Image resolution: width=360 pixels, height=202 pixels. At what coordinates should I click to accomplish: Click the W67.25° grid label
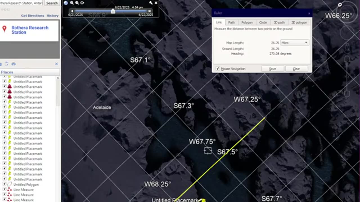[x=247, y=99]
